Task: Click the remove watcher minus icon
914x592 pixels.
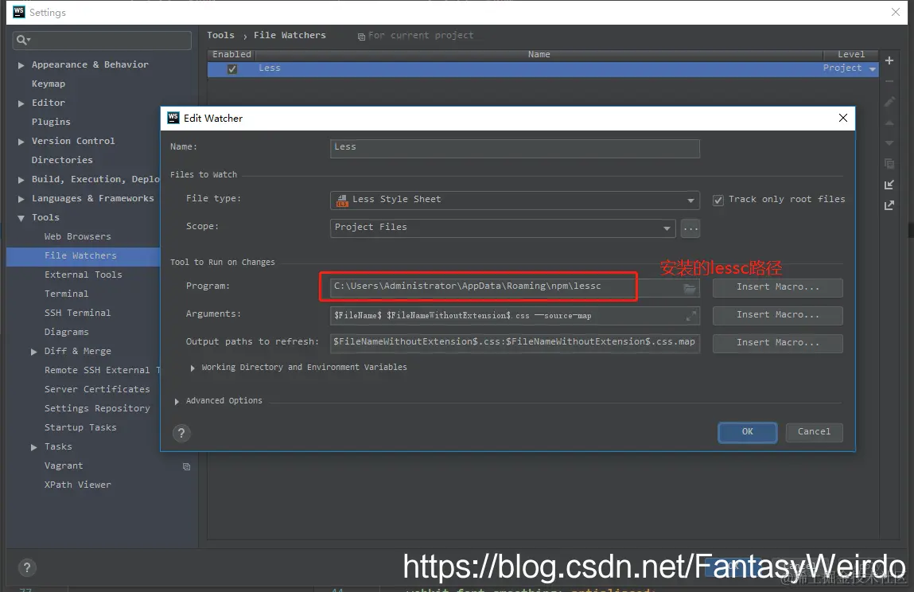Action: click(x=889, y=81)
